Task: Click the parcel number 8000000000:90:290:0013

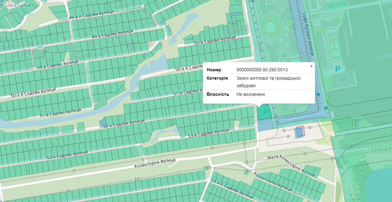Action: (262, 70)
